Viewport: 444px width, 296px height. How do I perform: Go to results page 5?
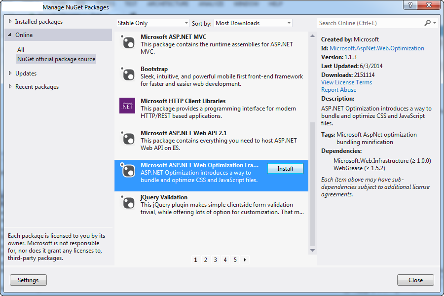(235, 259)
